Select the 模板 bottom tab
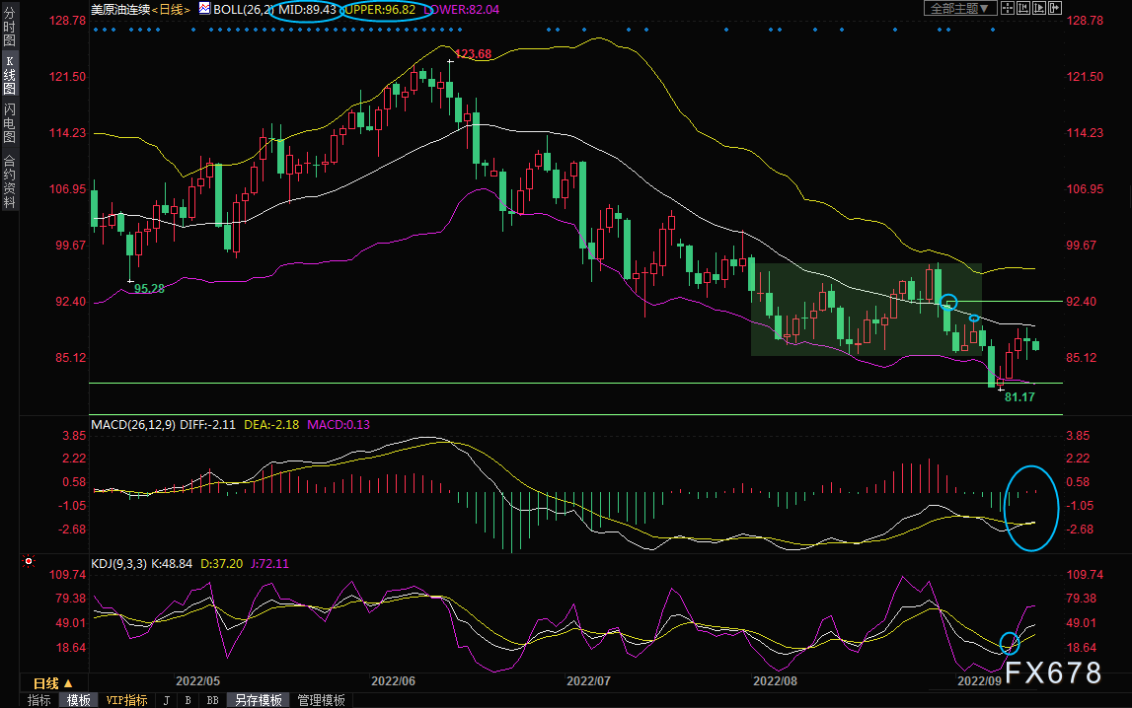Viewport: 1132px width, 708px height. tap(79, 700)
